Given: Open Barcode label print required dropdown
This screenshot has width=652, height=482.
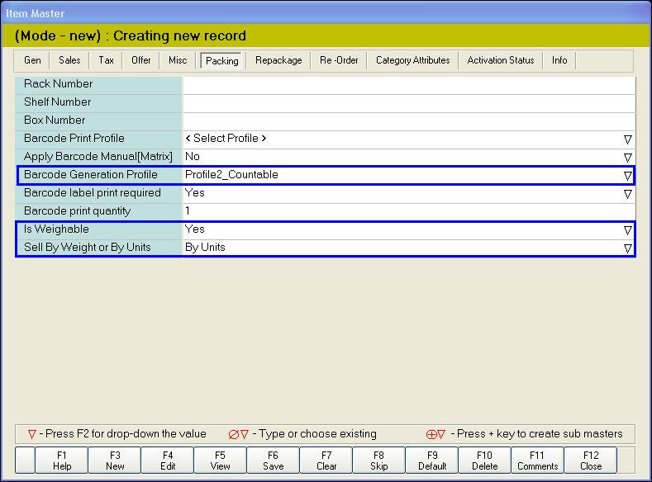Looking at the screenshot, I should coord(627,193).
